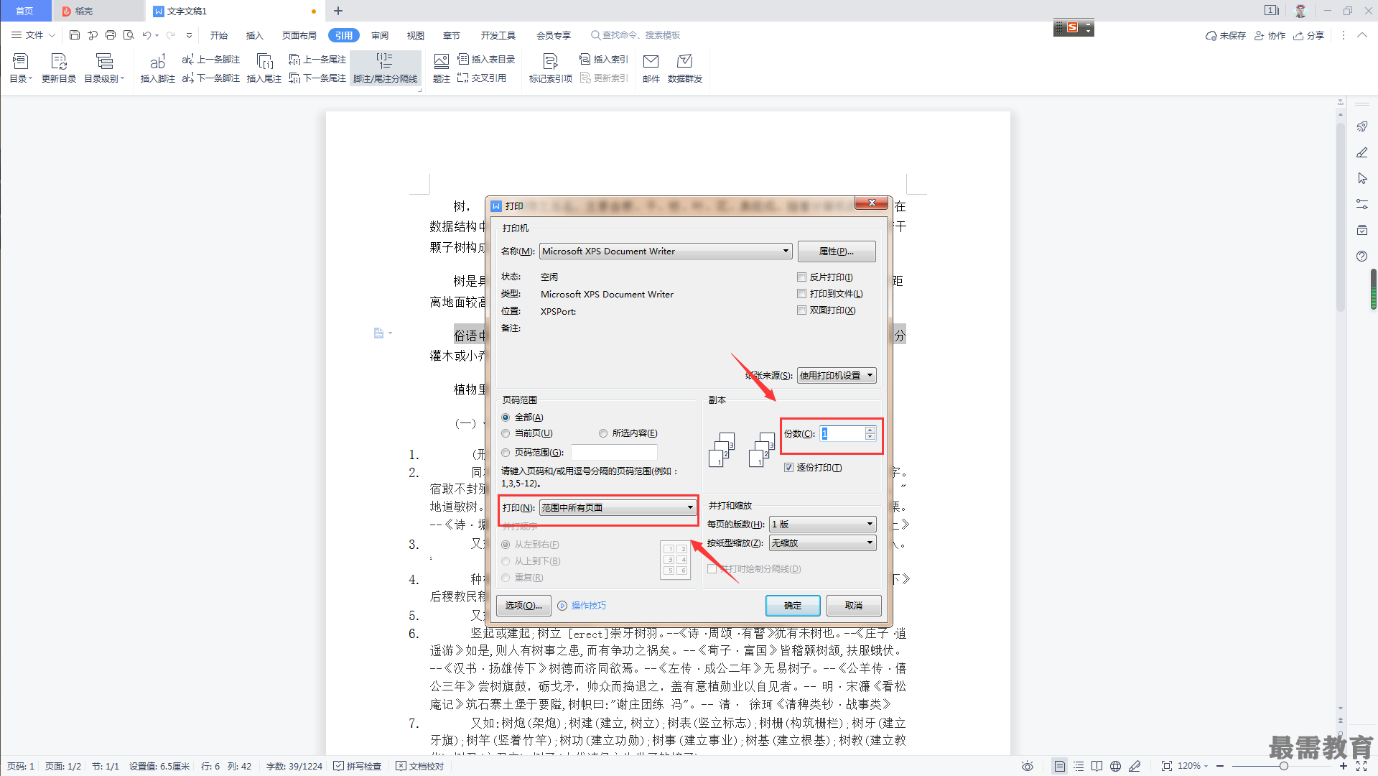Screen dimensions: 1378x776
Task: Select the 页码范围 radio button
Action: click(506, 453)
